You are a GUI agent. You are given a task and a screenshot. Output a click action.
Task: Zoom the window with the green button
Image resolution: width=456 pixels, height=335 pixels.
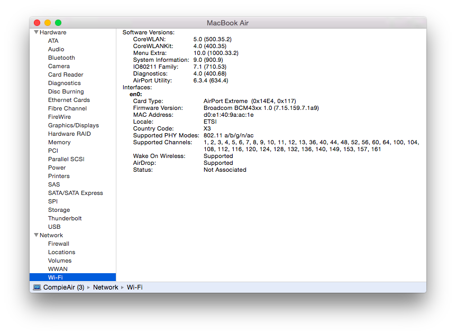[58, 23]
